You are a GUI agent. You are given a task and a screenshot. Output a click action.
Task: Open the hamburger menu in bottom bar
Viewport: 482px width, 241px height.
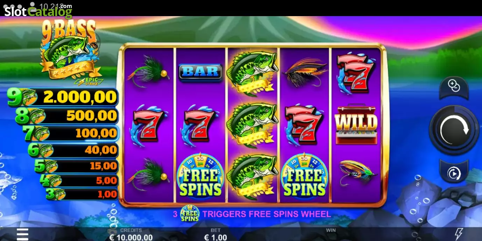[x=22, y=234]
